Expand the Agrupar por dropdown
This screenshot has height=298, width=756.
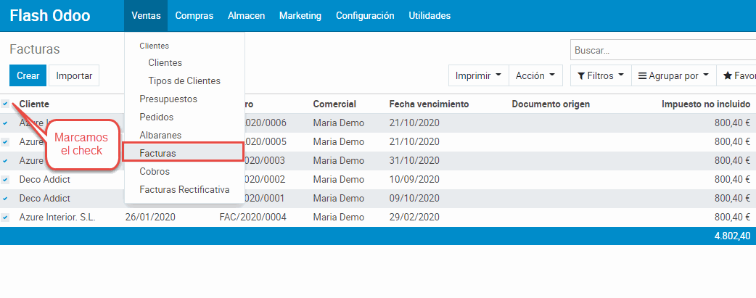click(x=673, y=75)
